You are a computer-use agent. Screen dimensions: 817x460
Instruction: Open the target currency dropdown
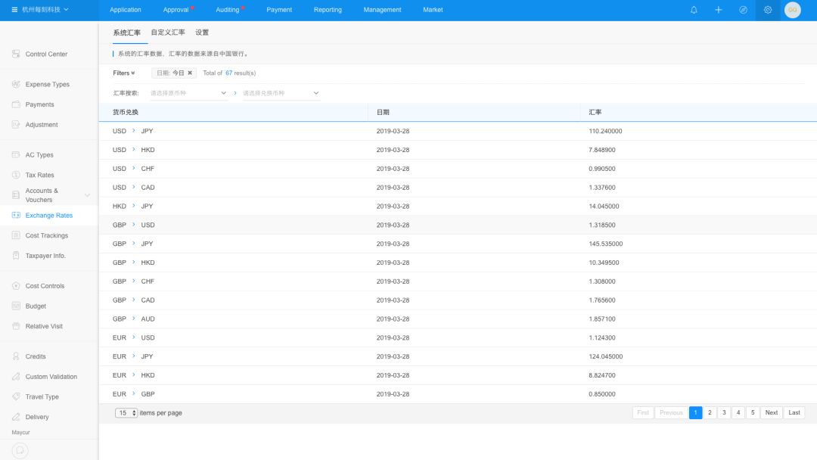tap(281, 93)
